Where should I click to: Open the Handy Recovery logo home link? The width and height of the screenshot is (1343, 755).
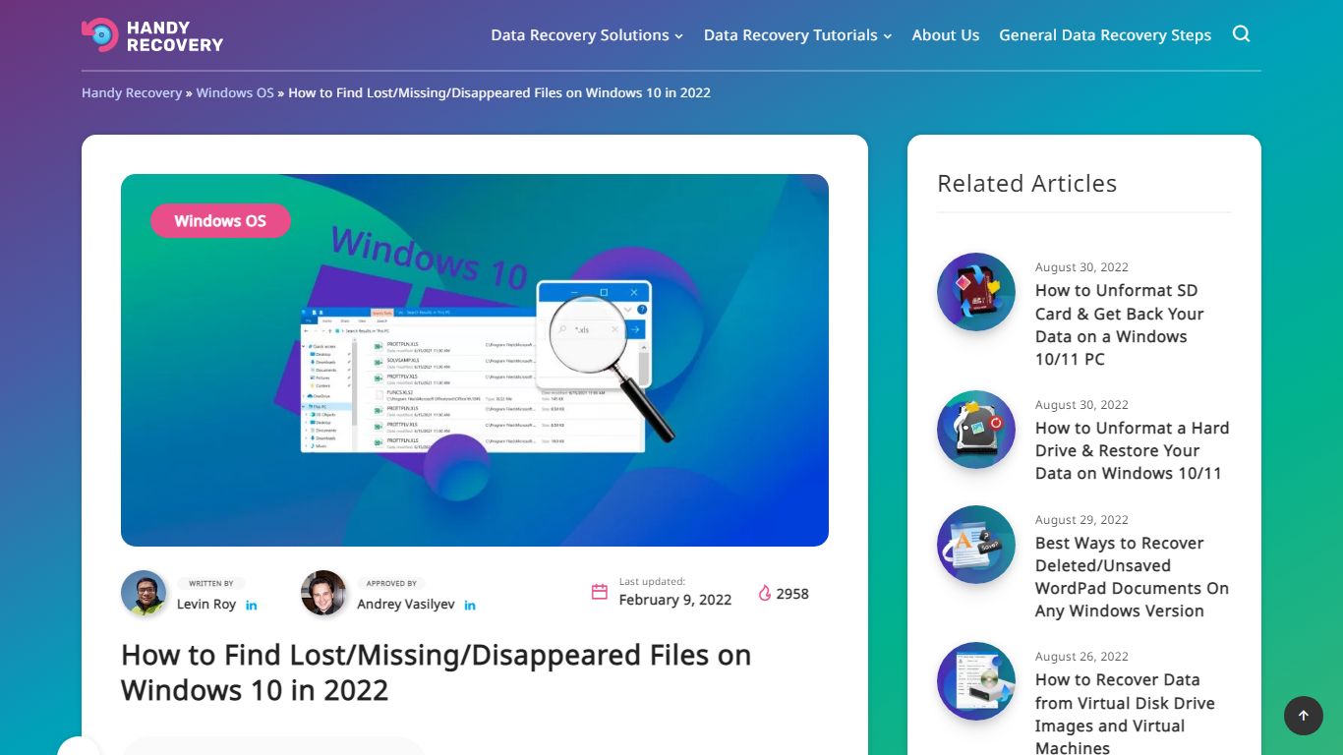pyautogui.click(x=152, y=35)
